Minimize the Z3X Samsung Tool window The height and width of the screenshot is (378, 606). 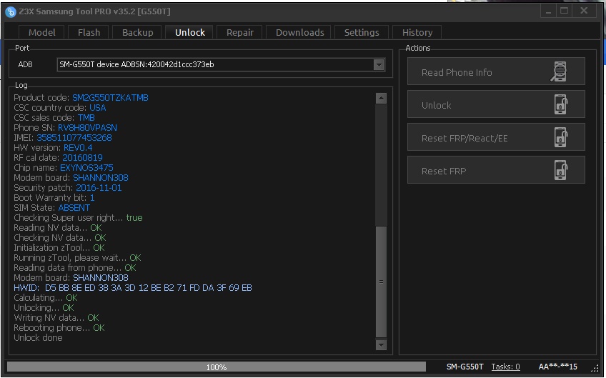[x=548, y=11]
